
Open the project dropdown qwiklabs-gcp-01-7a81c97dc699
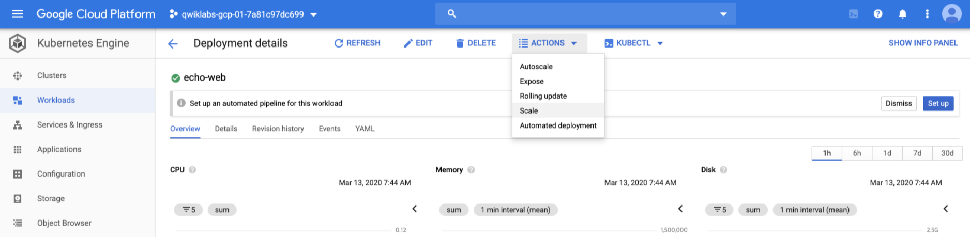(x=244, y=14)
